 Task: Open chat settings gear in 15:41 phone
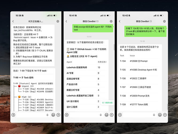tap(111, 21)
